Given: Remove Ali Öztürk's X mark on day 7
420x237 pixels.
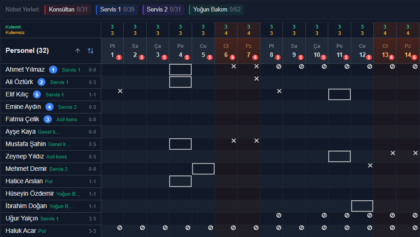Looking at the screenshot, I should (257, 79).
